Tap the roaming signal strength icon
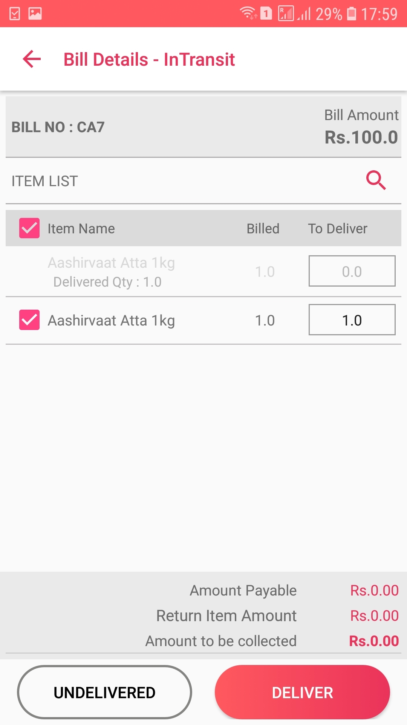Image resolution: width=407 pixels, height=725 pixels. coord(286,14)
